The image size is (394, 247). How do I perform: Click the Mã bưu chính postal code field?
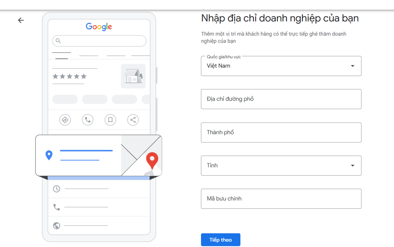pos(281,199)
